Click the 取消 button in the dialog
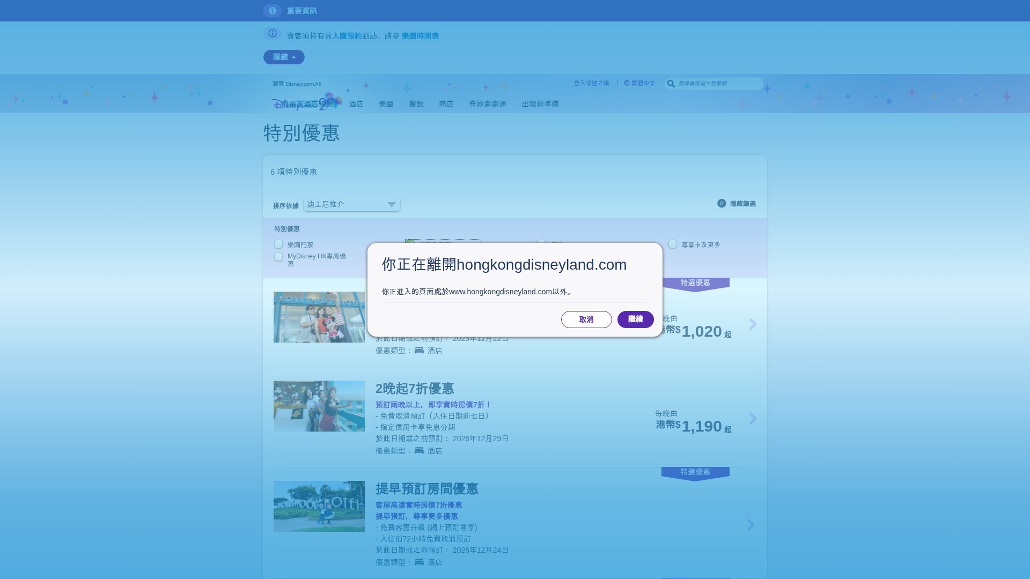Viewport: 1030px width, 579px height. [586, 320]
